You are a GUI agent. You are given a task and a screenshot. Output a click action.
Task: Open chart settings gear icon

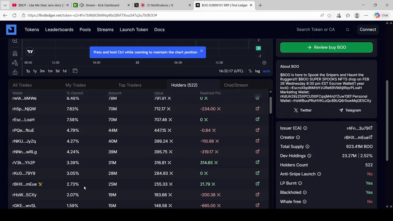click(x=264, y=63)
